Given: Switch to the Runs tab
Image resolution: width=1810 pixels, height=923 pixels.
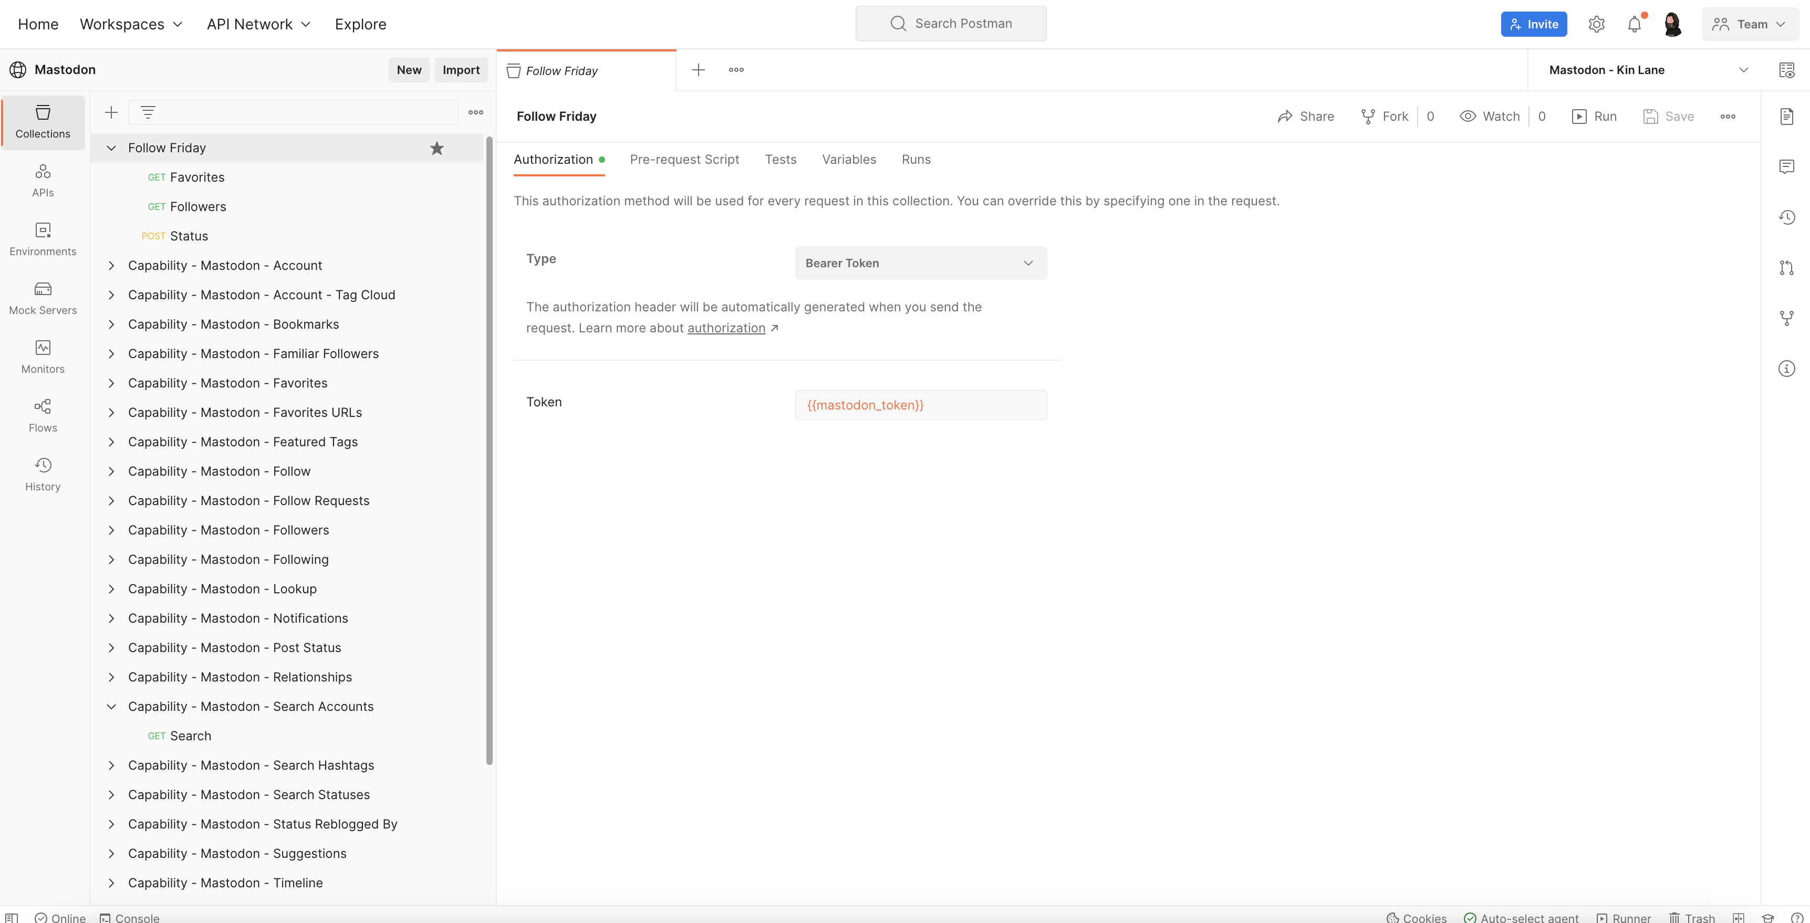Looking at the screenshot, I should pos(916,160).
